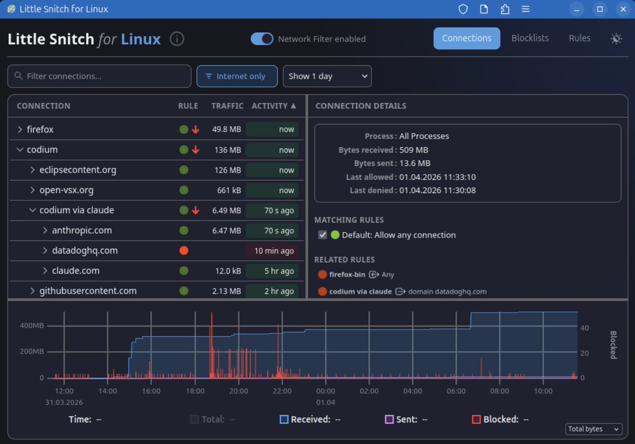Click the red deny dot for datadoghq.com
The height and width of the screenshot is (444, 635).
[x=184, y=250]
